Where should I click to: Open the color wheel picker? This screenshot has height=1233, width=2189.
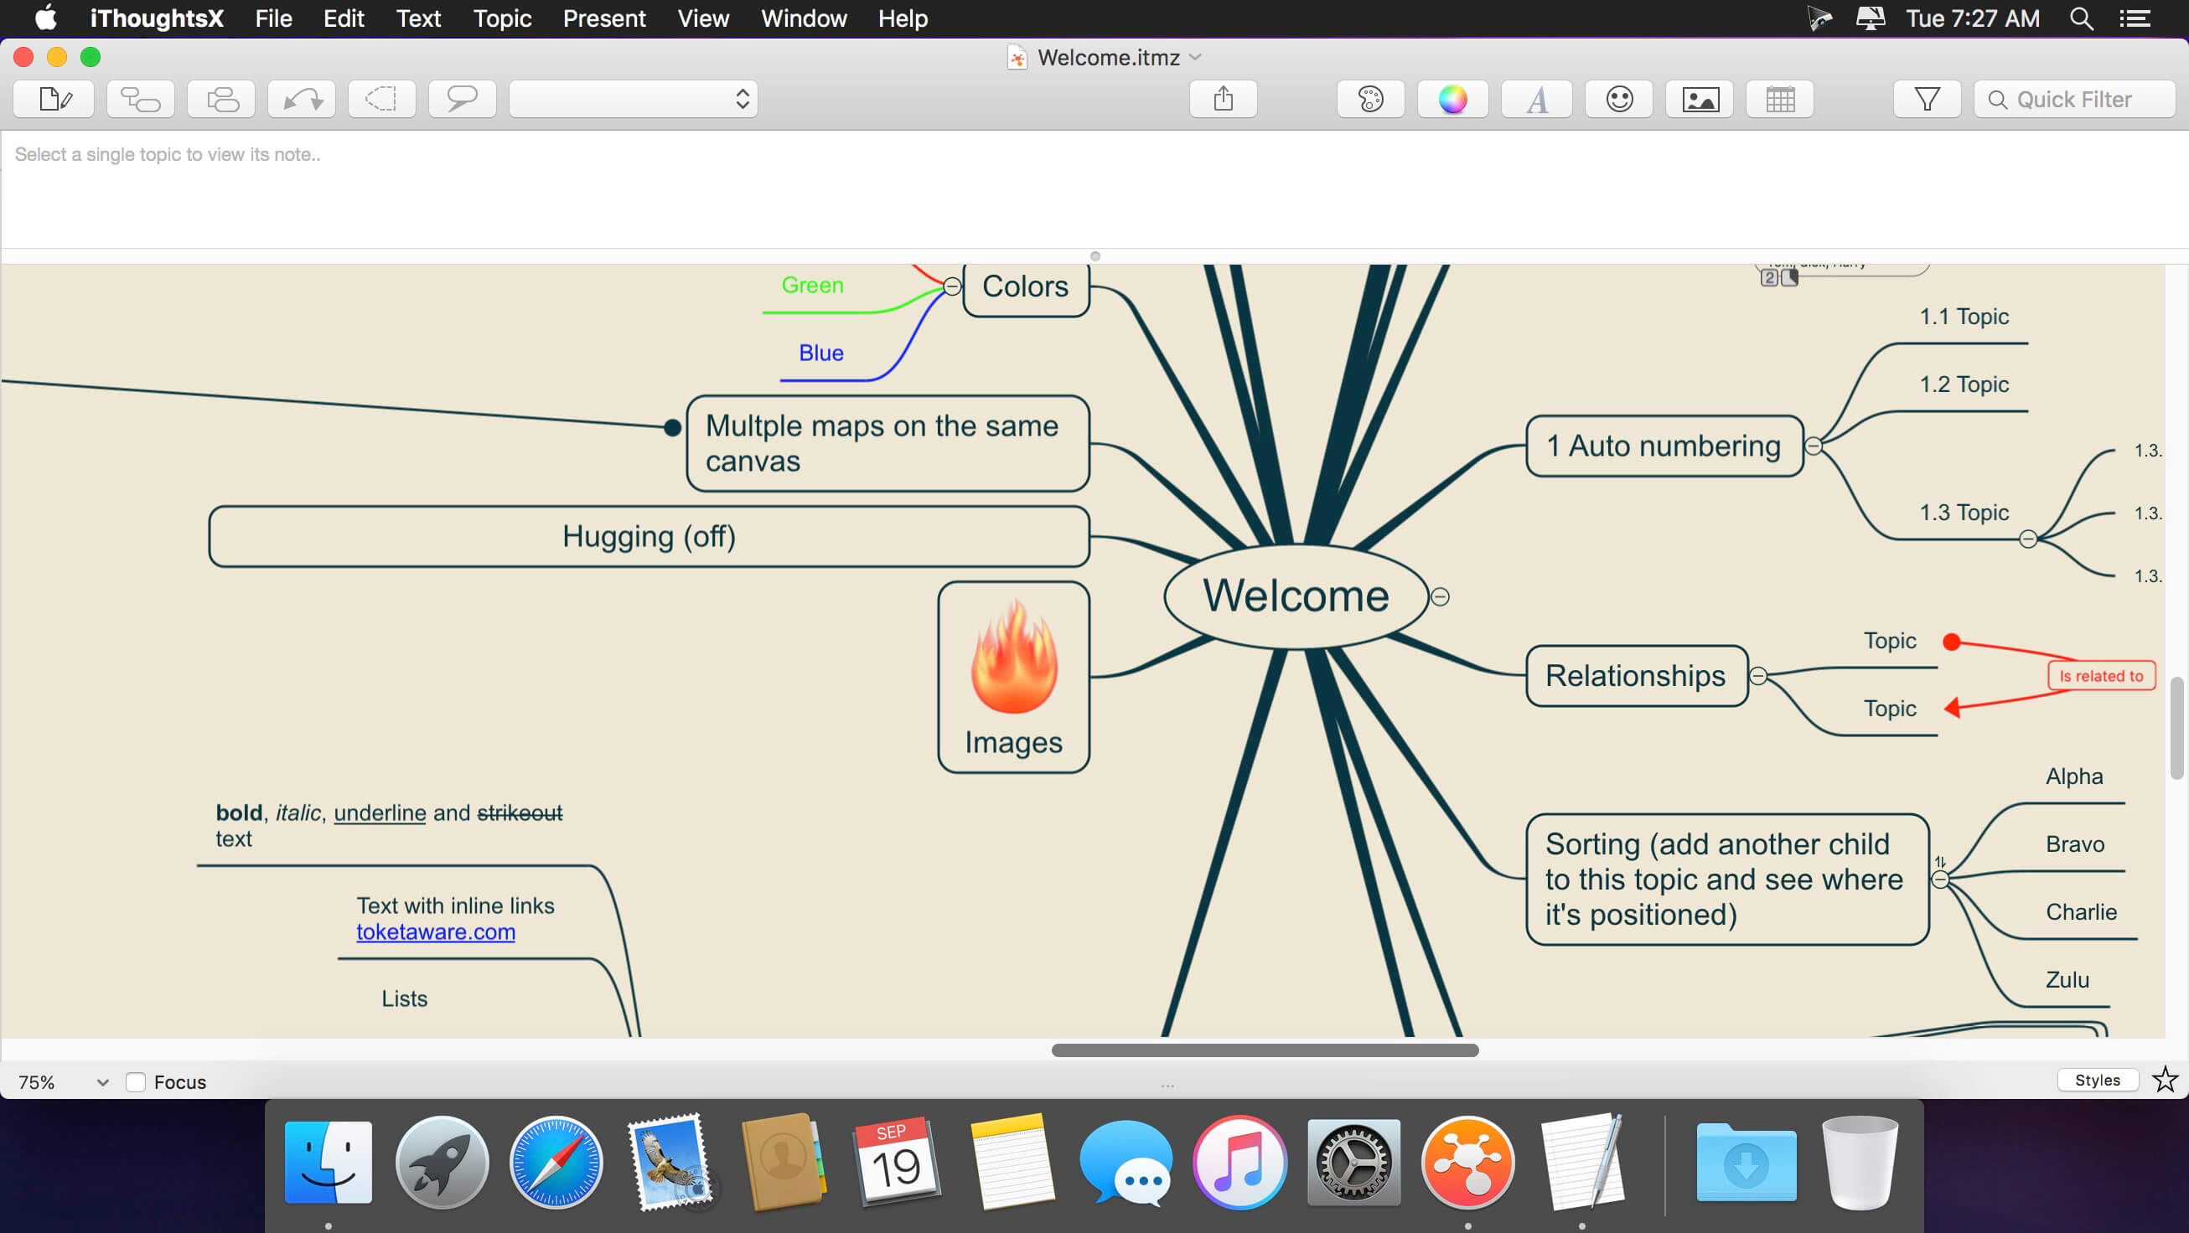(x=1452, y=100)
